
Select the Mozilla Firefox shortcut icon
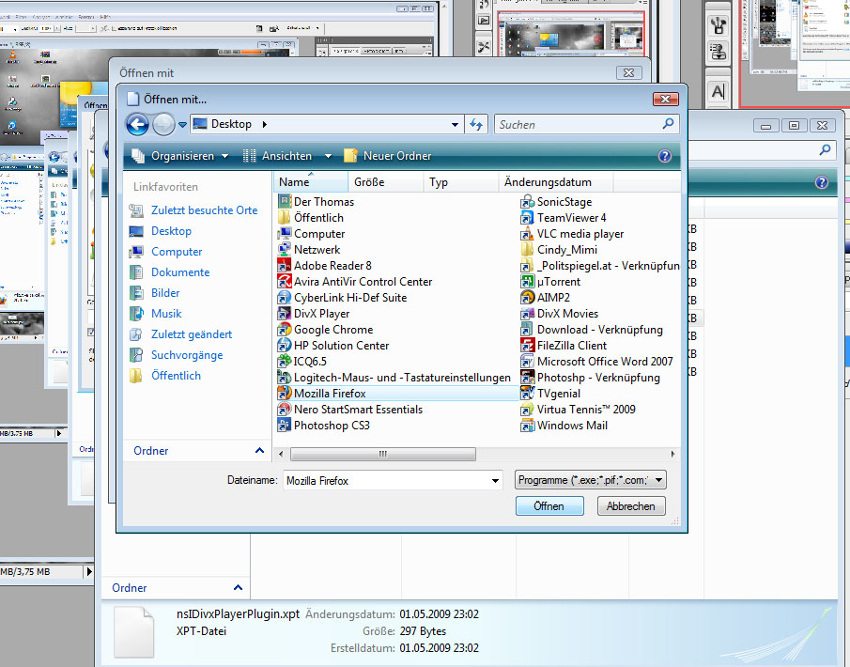pos(284,393)
